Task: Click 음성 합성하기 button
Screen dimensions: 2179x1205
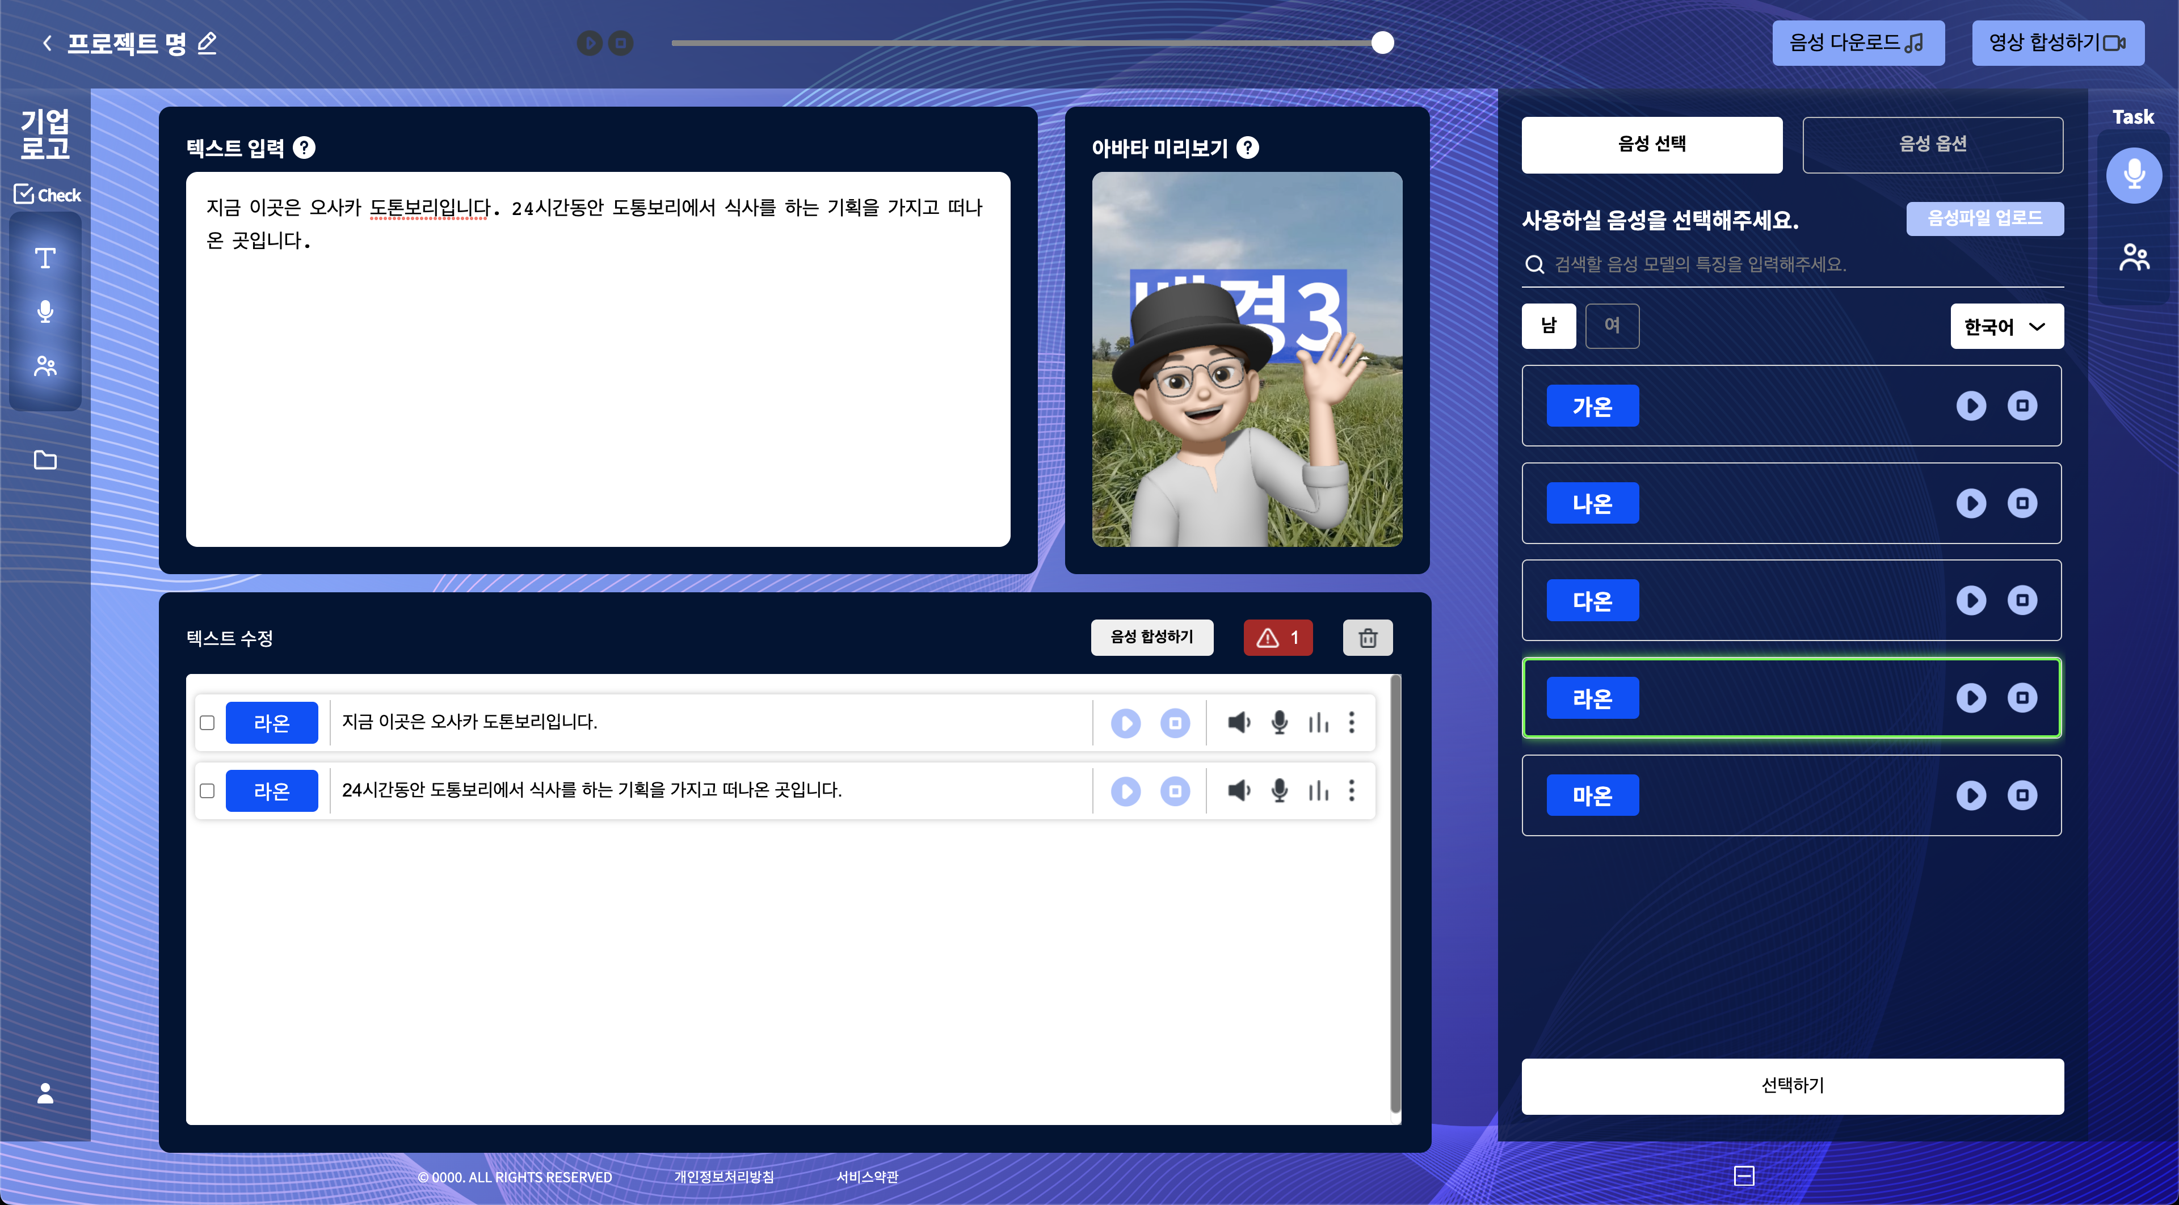Action: (1152, 638)
